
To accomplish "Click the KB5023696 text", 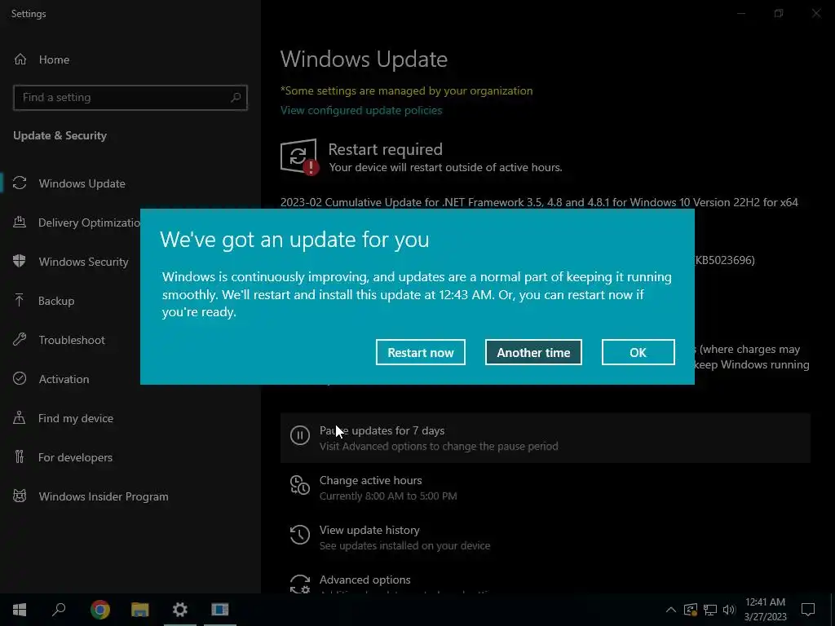I will 724,260.
